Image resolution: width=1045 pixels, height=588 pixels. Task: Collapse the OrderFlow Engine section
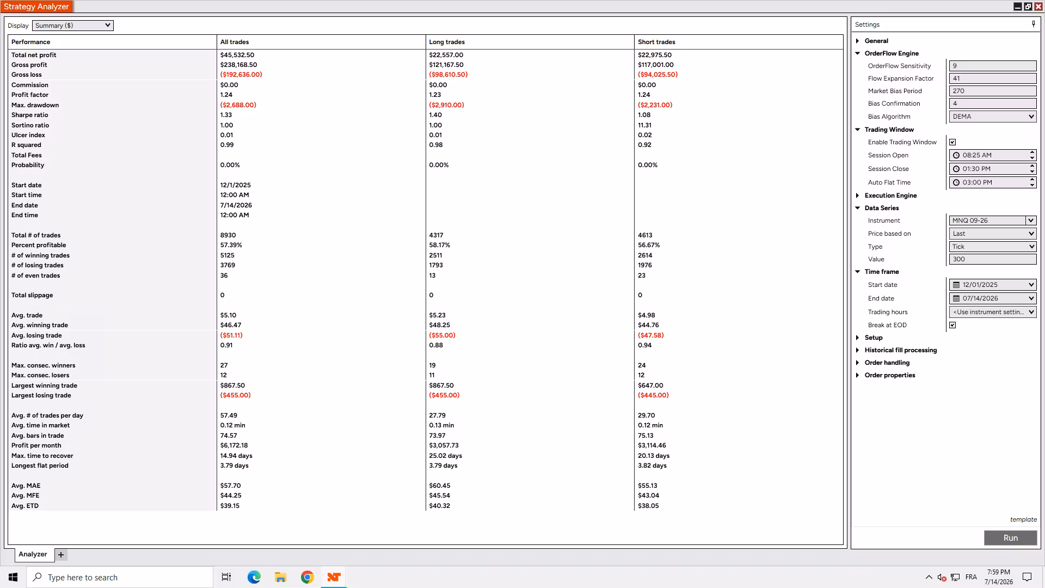click(x=892, y=53)
